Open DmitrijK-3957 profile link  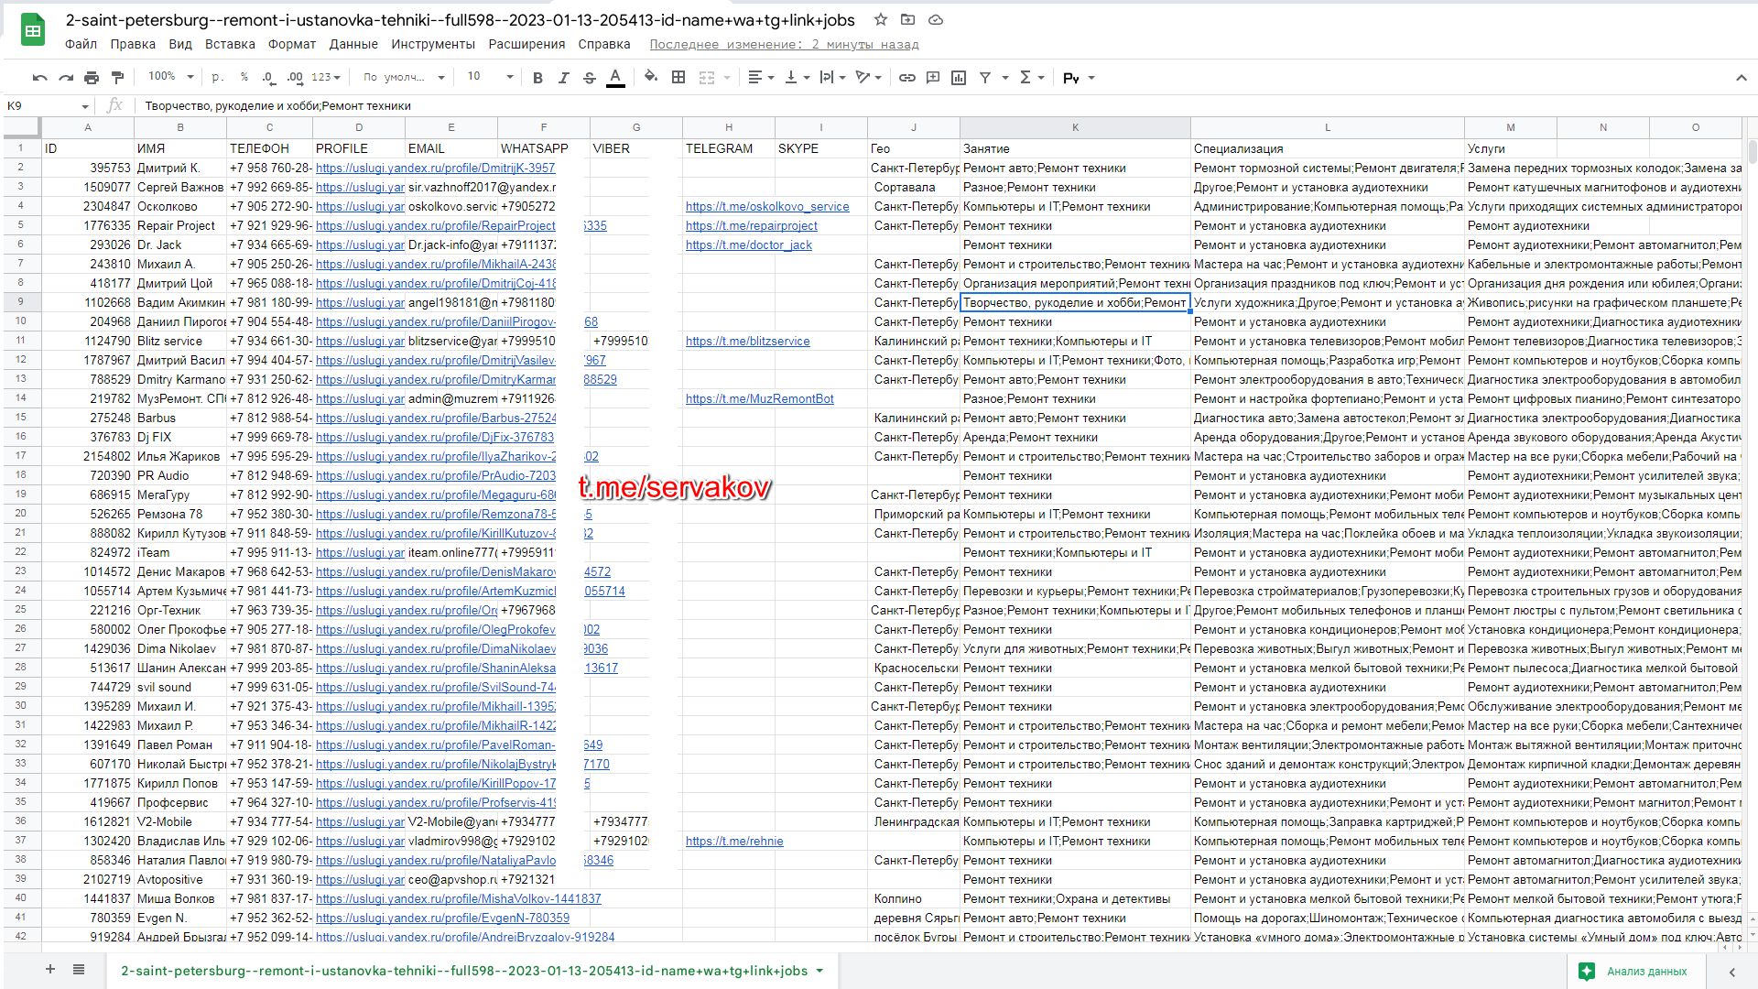(x=436, y=168)
